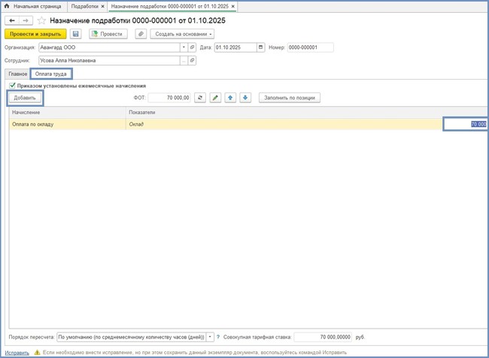489x358 pixels.
Task: Move the row down with blue arrow
Action: (246, 98)
